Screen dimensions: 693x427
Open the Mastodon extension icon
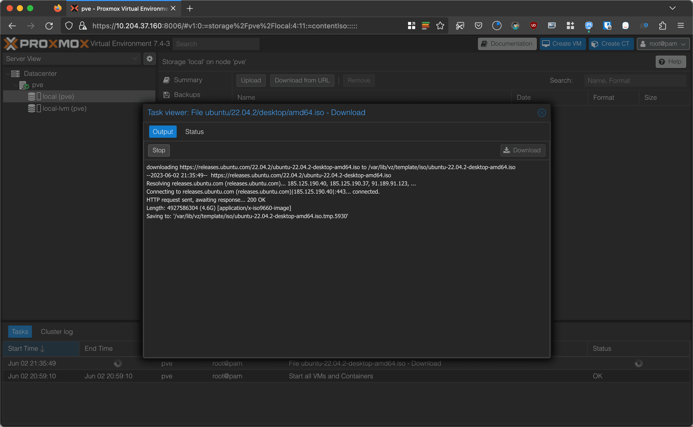[x=589, y=26]
